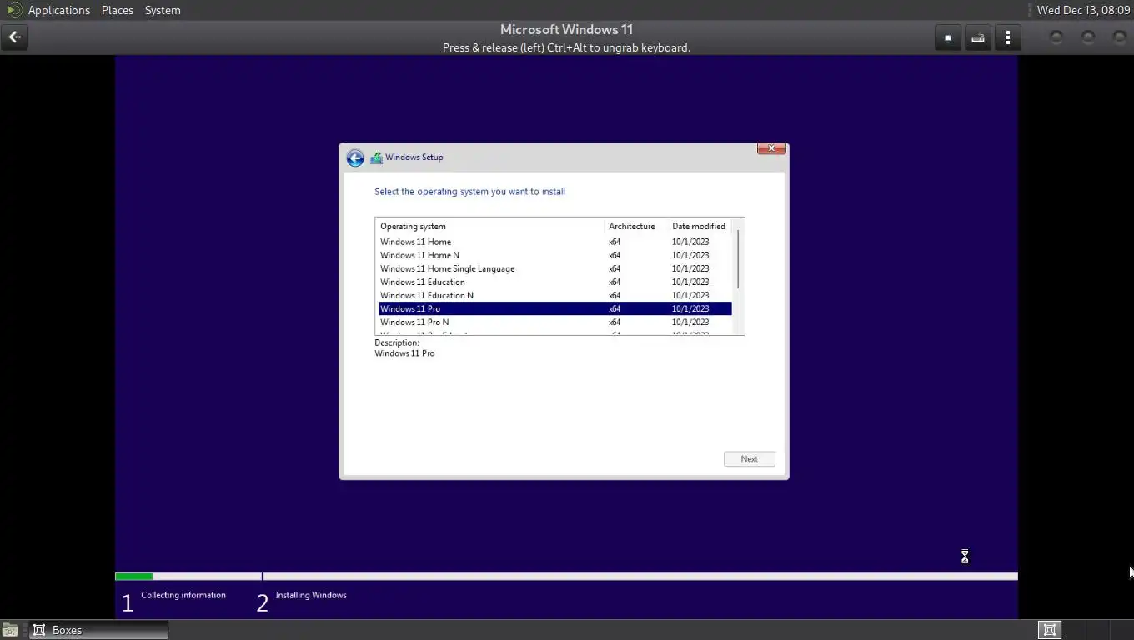Sort by Date modified column header

pyautogui.click(x=700, y=226)
